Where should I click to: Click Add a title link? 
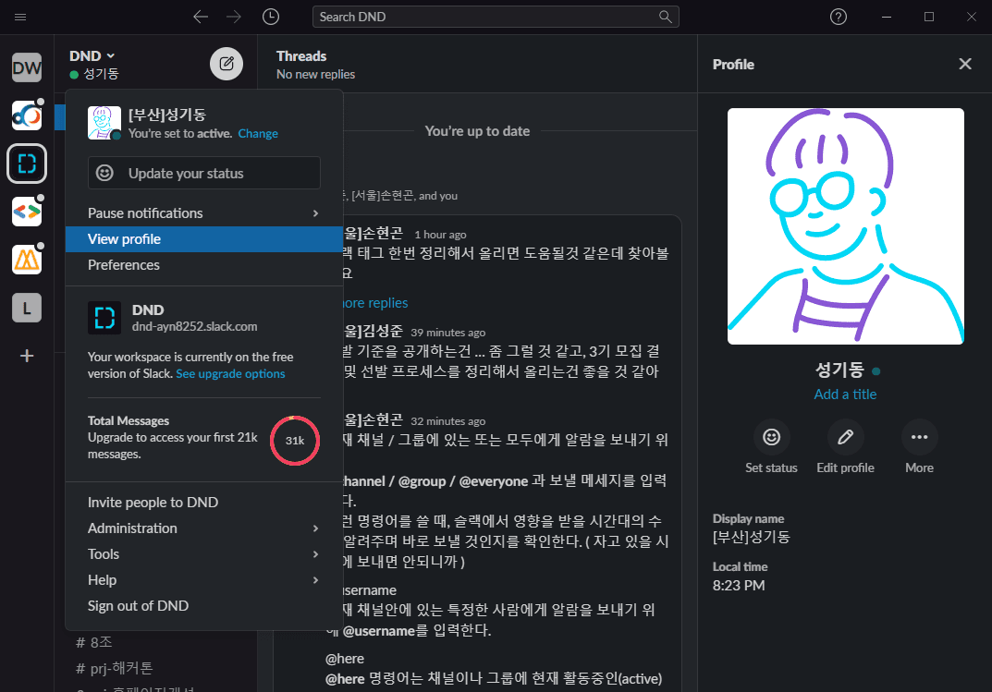845,395
